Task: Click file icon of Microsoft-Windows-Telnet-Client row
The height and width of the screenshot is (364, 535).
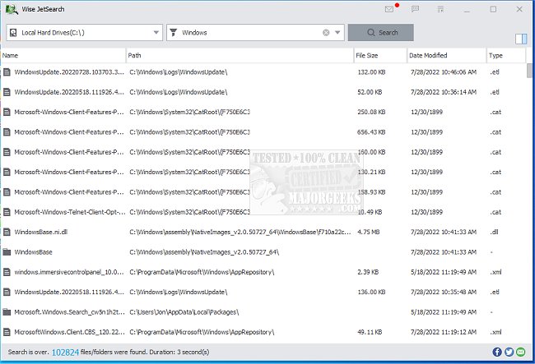Action: 7,212
